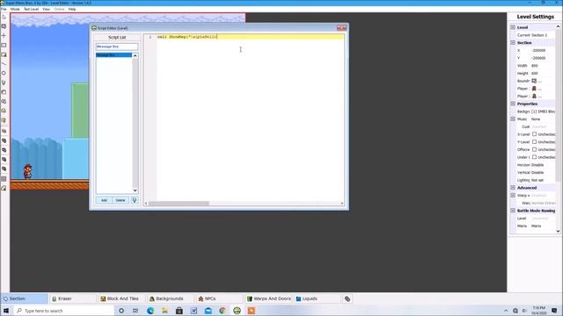Switch to the Eraser tab
This screenshot has width=563, height=316.
pos(73,298)
